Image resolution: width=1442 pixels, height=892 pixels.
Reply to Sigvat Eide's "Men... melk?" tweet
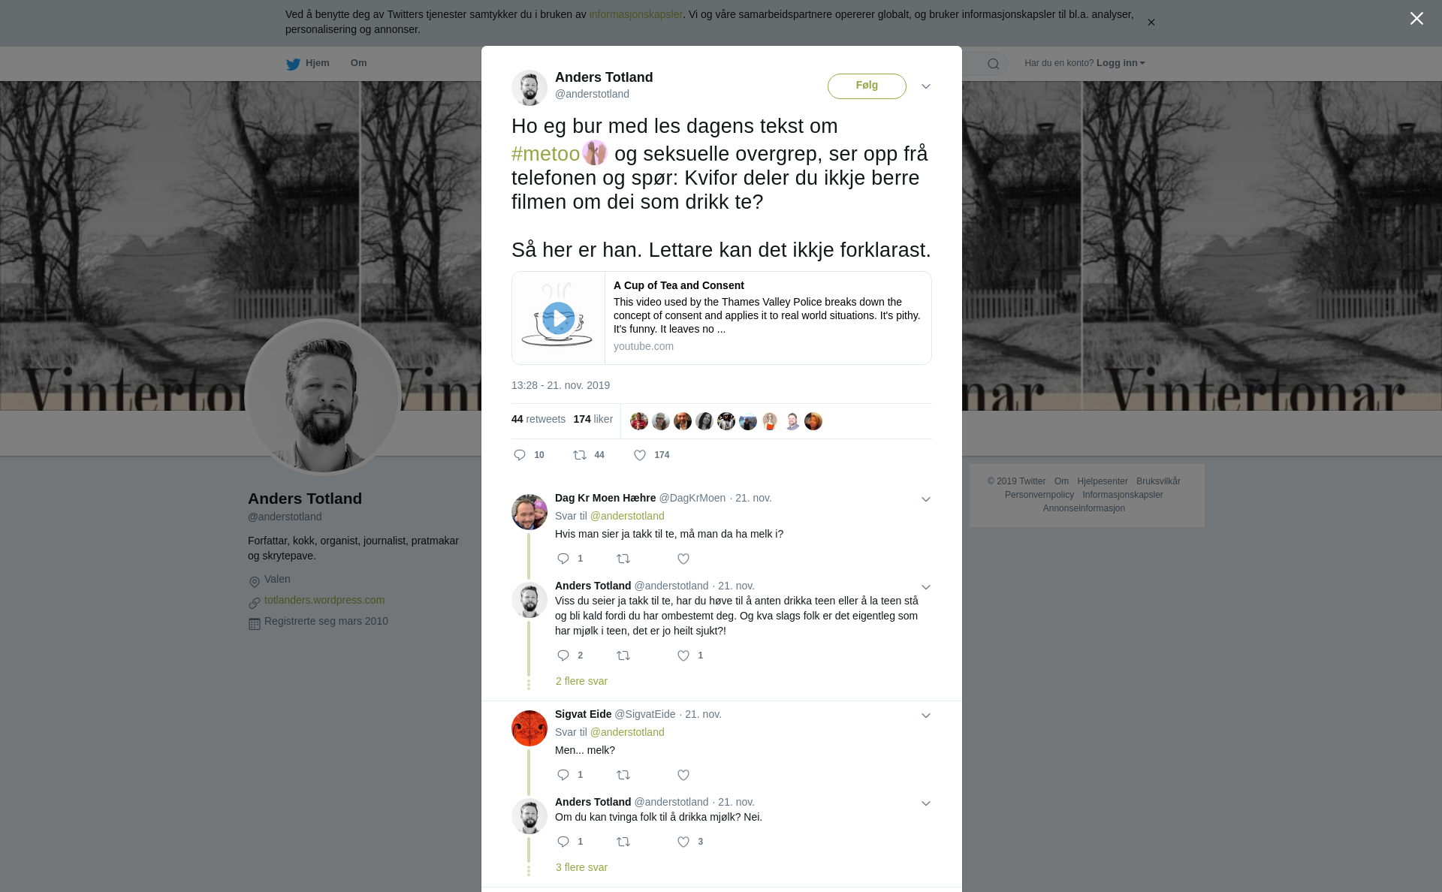click(563, 775)
